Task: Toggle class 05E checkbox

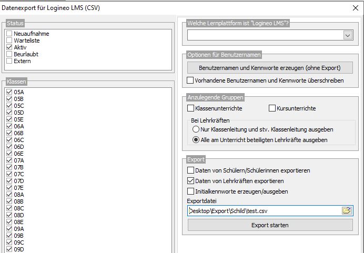Action: 9,119
